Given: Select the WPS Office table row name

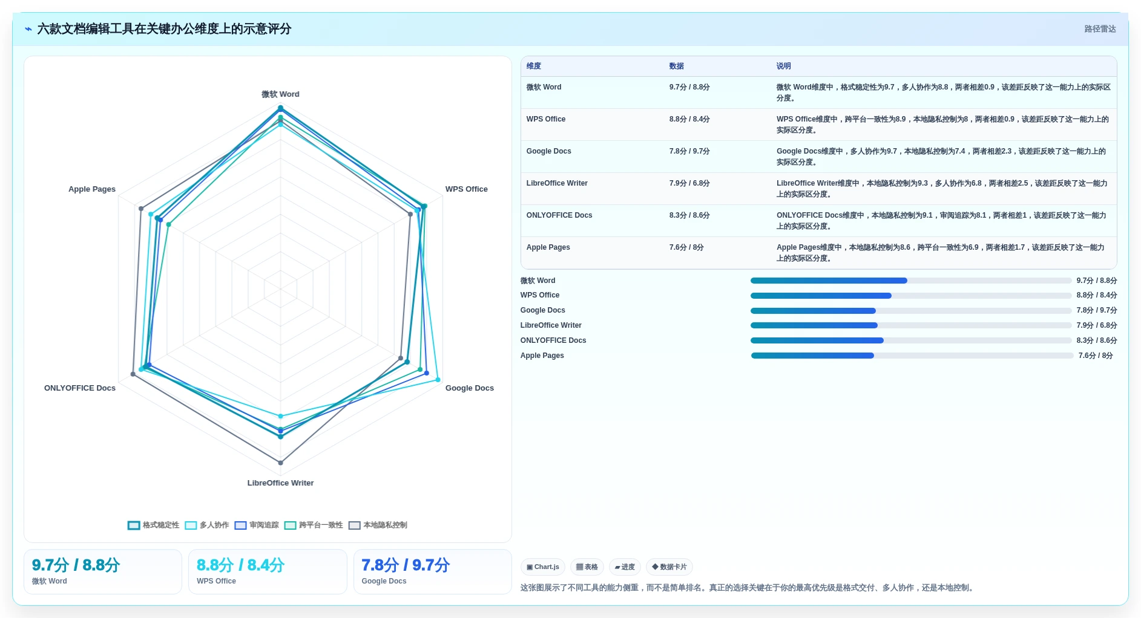Looking at the screenshot, I should 546,119.
